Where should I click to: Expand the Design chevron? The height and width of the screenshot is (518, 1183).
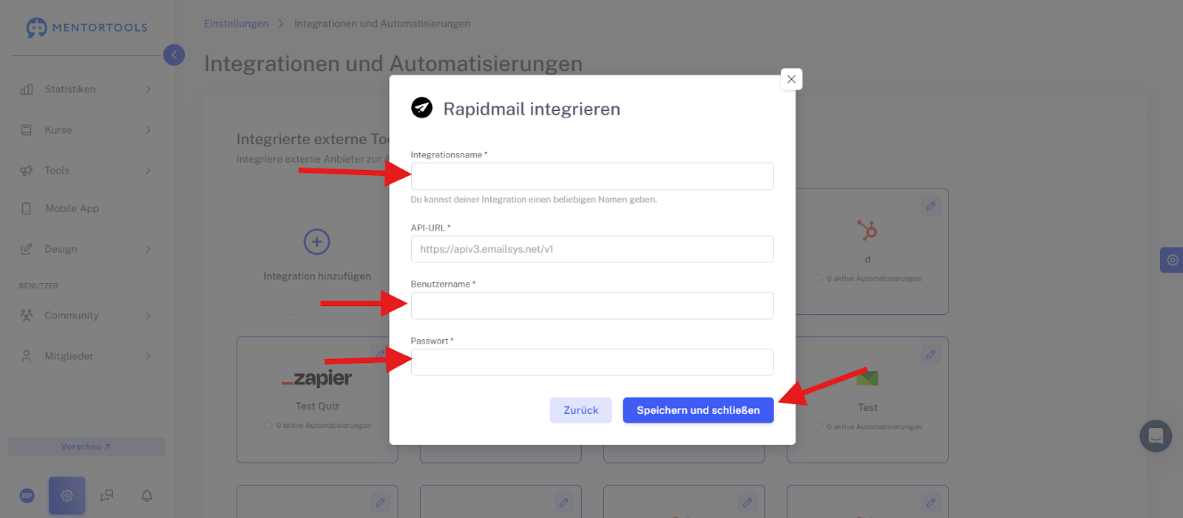(x=148, y=249)
